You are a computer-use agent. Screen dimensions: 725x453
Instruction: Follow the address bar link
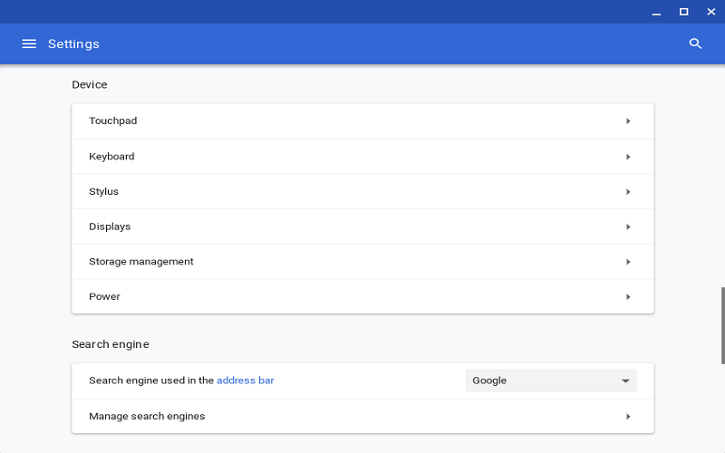245,381
